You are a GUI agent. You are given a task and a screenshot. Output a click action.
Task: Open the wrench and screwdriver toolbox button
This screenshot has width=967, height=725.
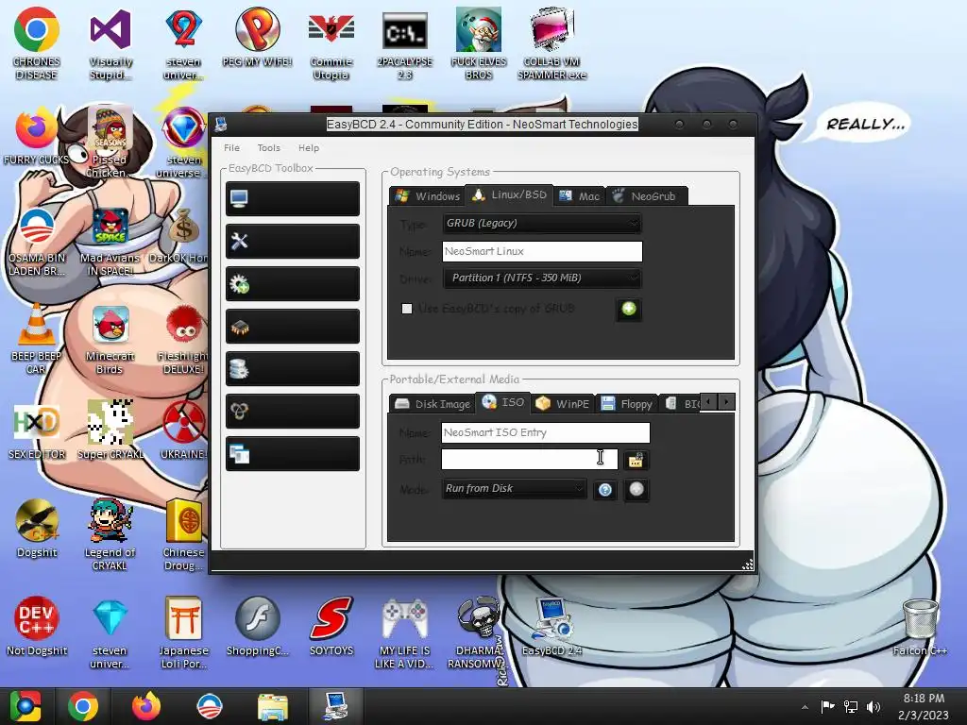click(293, 241)
